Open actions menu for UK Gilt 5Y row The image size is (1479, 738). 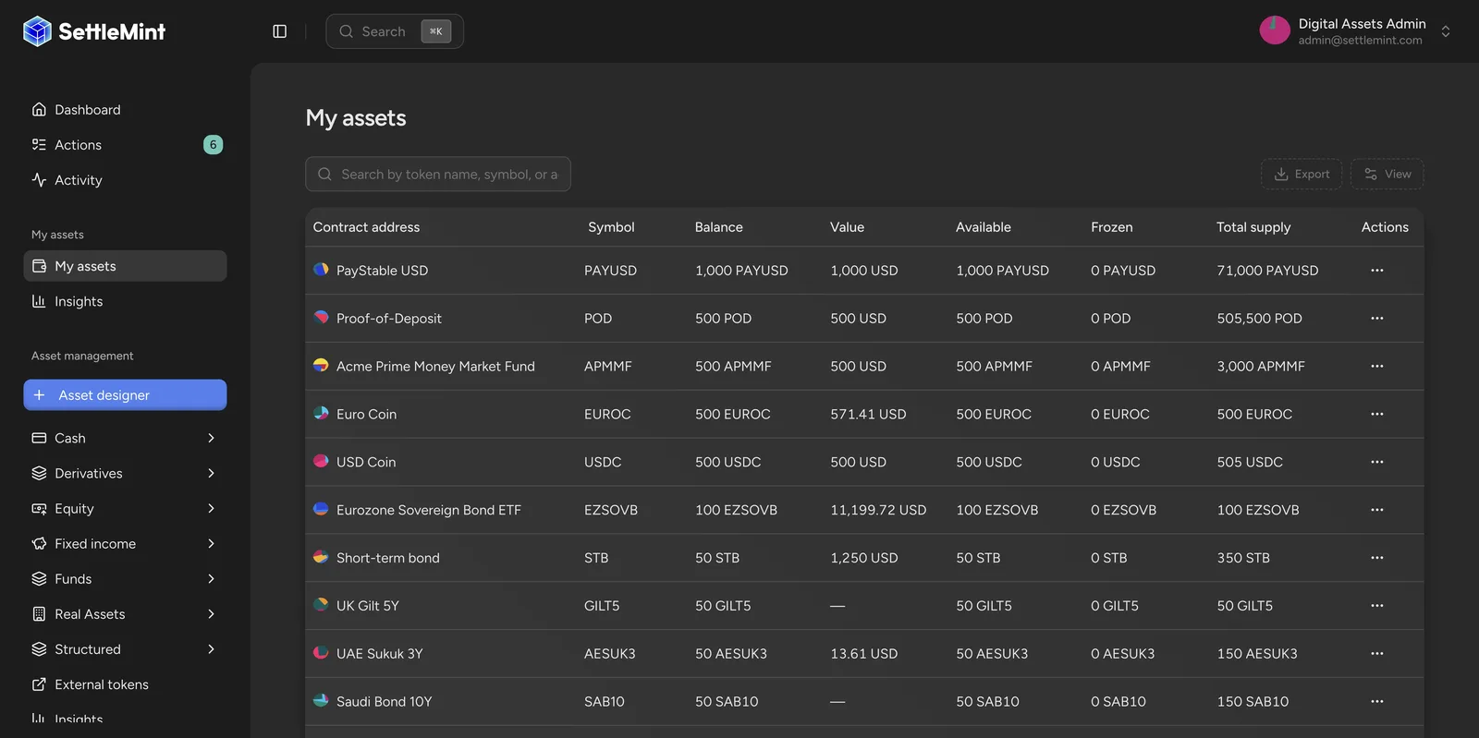1377,606
